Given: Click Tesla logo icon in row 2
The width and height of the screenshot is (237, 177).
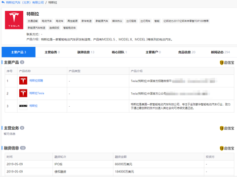Looking at the screenshot, I should [x=23, y=93].
